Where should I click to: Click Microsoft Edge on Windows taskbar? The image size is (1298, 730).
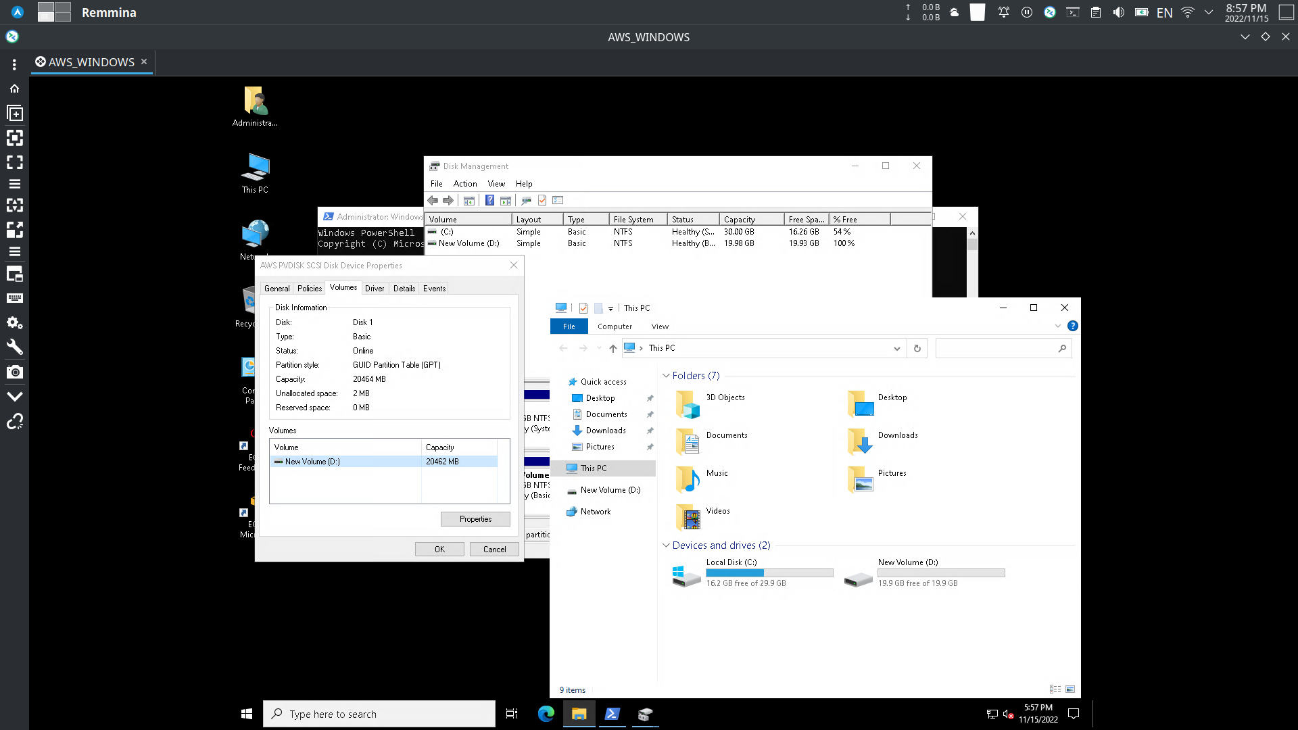[x=546, y=714]
